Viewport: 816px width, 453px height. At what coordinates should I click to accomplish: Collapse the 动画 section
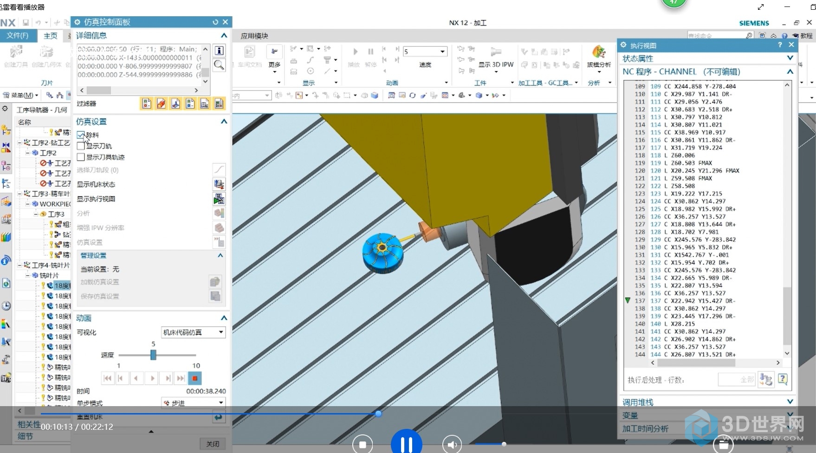224,318
